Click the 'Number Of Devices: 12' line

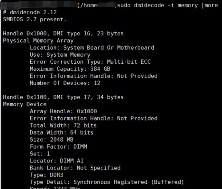(65, 83)
